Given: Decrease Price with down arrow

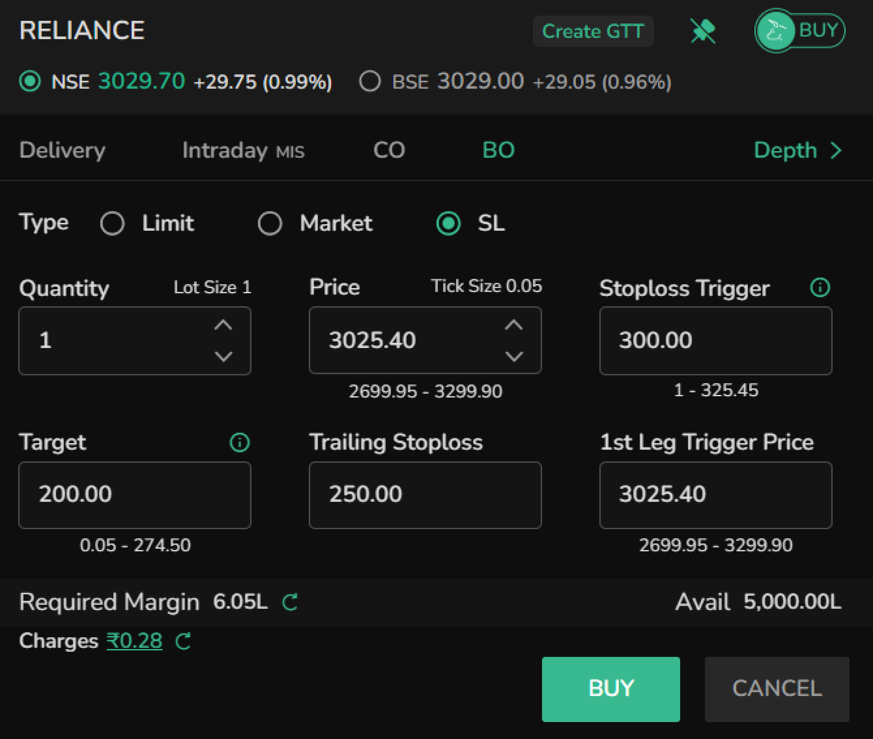Looking at the screenshot, I should [x=514, y=356].
